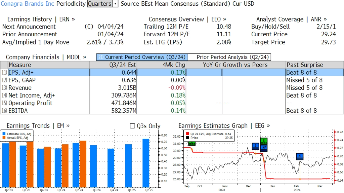The width and height of the screenshot is (344, 193).
Task: Click the Target Price value 29.73
Action: (329, 42)
